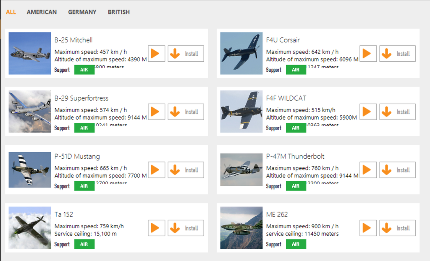Install the P-51D Mustang
The width and height of the screenshot is (430, 261).
[x=186, y=170]
